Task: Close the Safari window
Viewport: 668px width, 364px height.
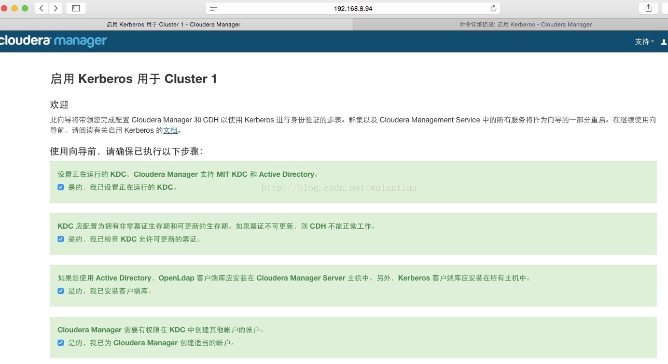Action: click(4, 8)
